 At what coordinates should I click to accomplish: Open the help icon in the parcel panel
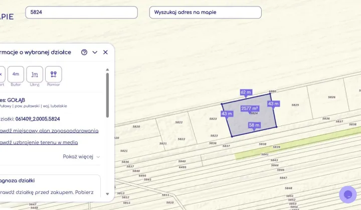coord(84,52)
